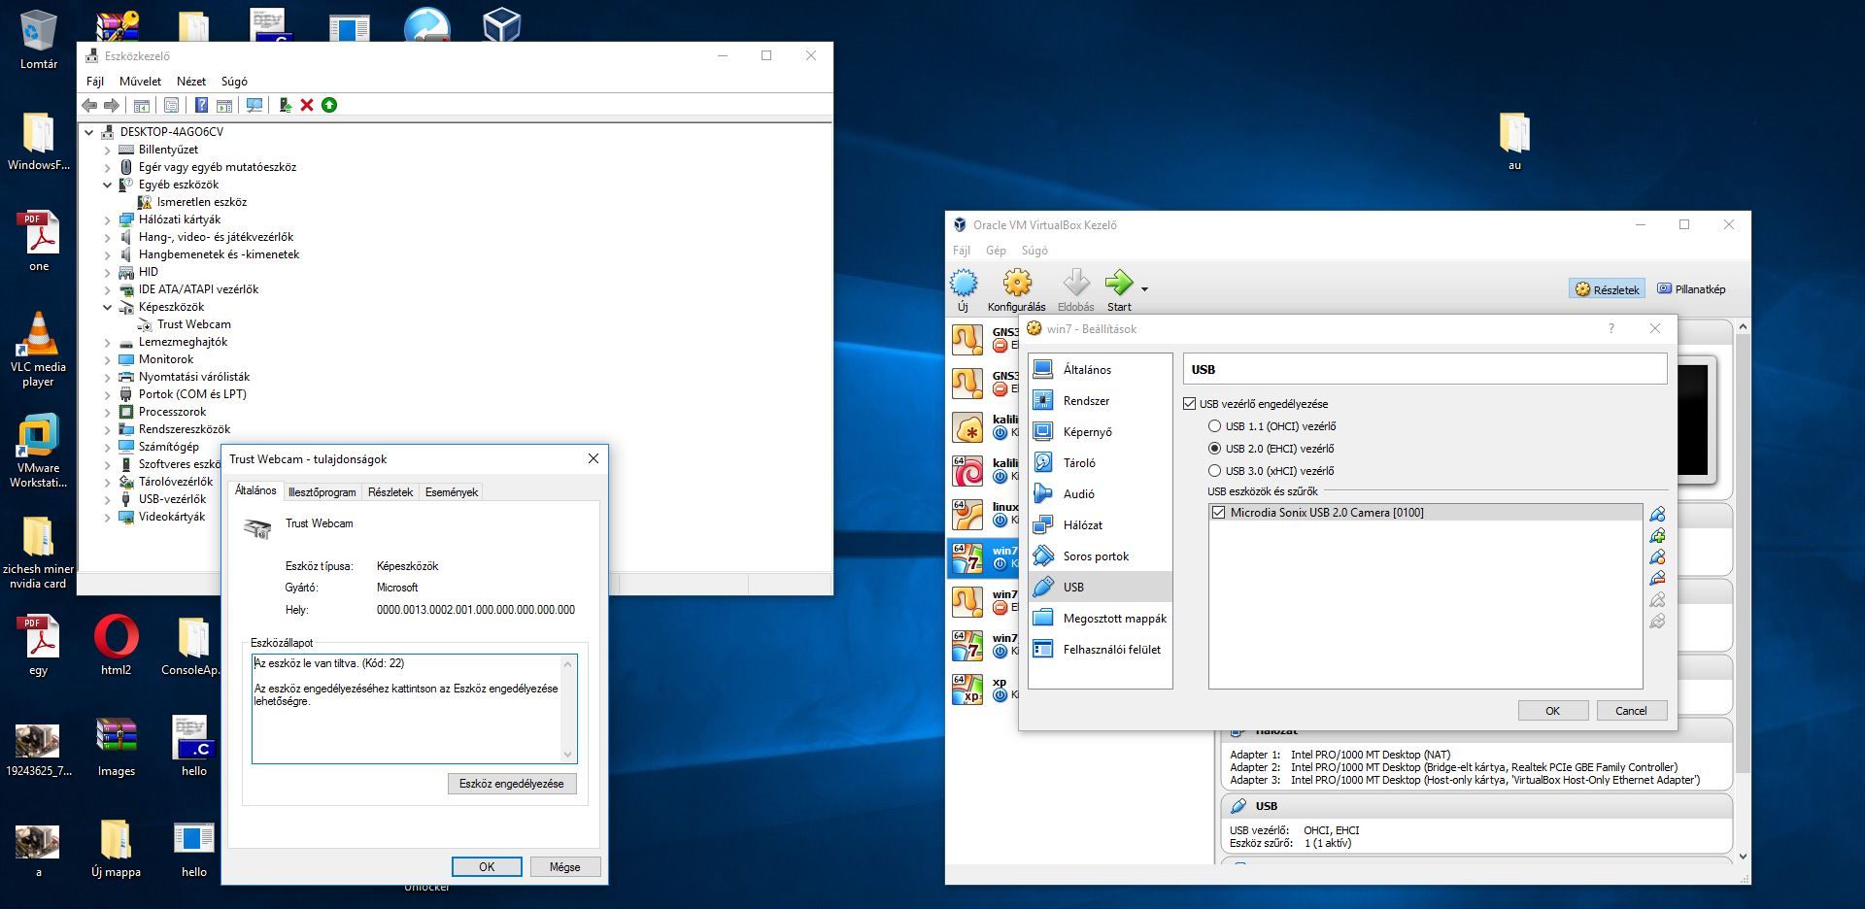Select the 'au' folder on the desktop
This screenshot has width=1865, height=909.
1514,142
